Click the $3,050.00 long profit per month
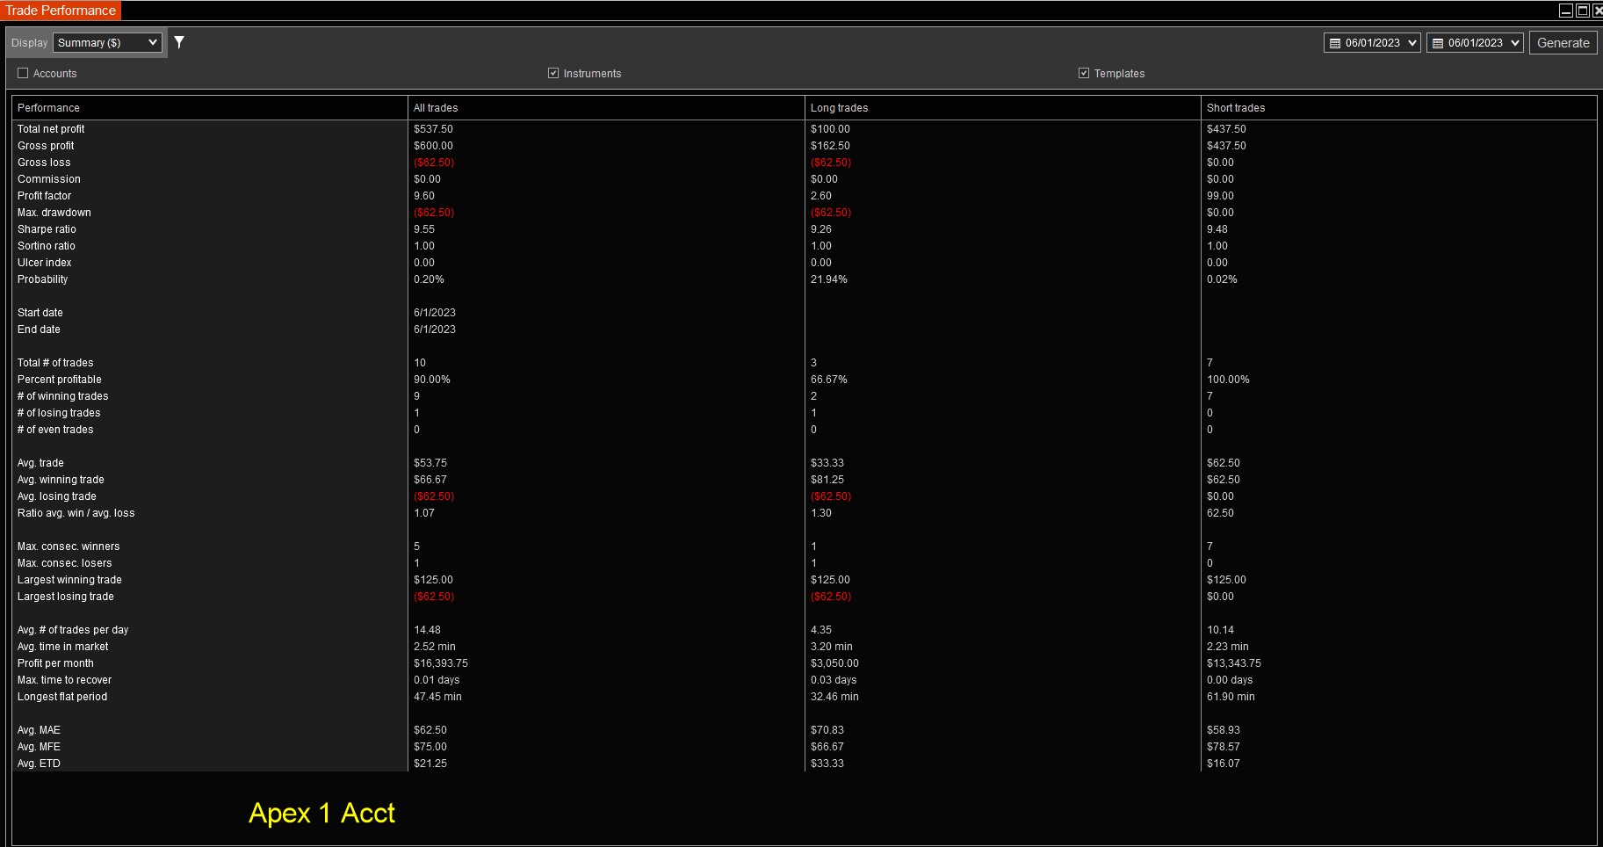Viewport: 1603px width, 847px height. click(x=834, y=663)
